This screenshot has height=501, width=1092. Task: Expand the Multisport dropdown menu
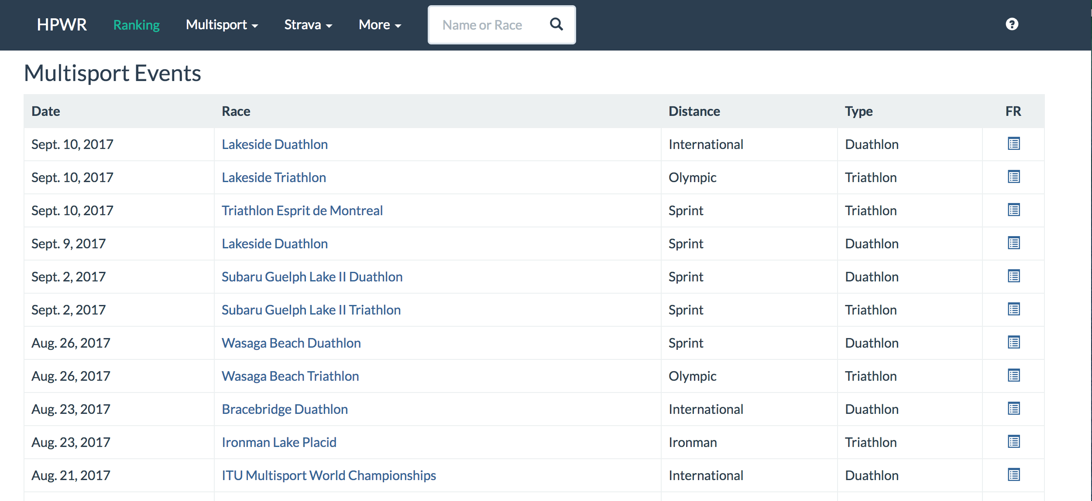coord(222,25)
